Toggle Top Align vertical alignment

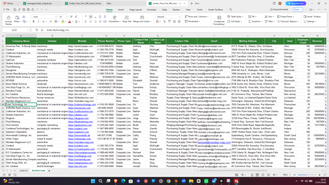coord(85,17)
